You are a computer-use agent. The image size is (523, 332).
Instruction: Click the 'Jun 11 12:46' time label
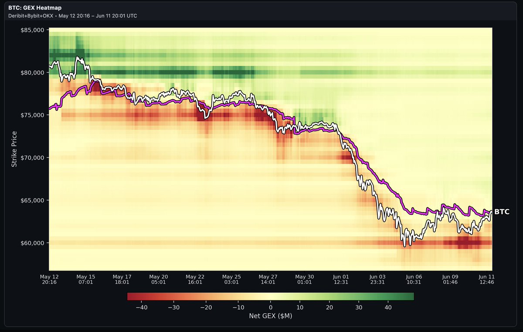(x=486, y=279)
